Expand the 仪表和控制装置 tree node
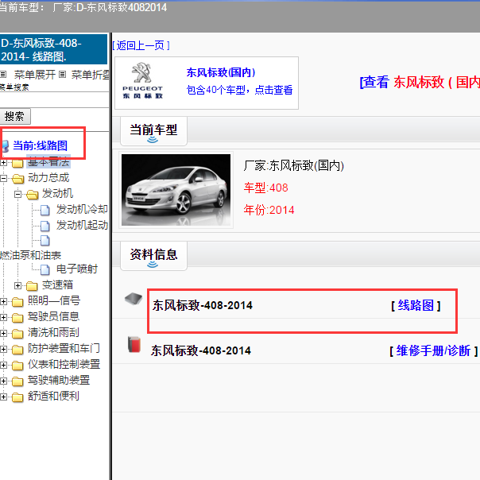Viewport: 480px width, 480px height. tap(3, 366)
